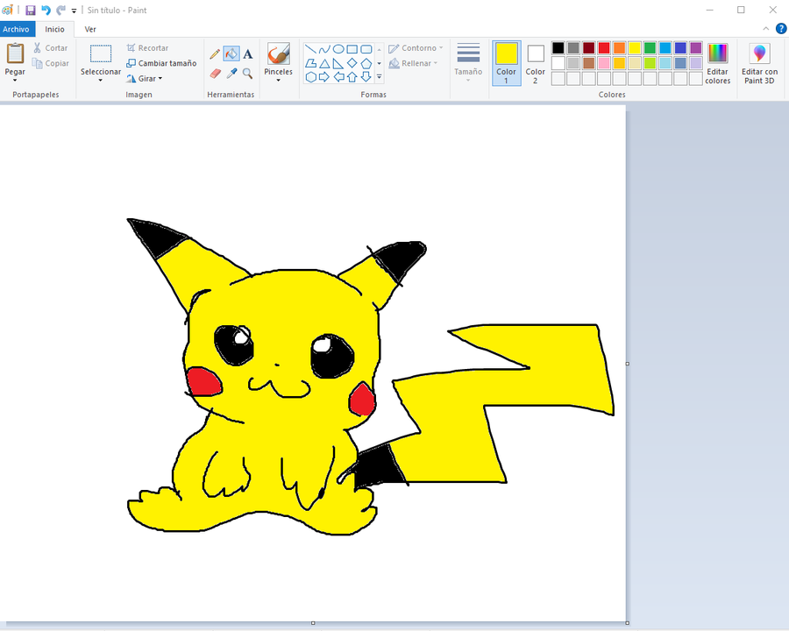Choose the Pentagon shape

click(366, 63)
